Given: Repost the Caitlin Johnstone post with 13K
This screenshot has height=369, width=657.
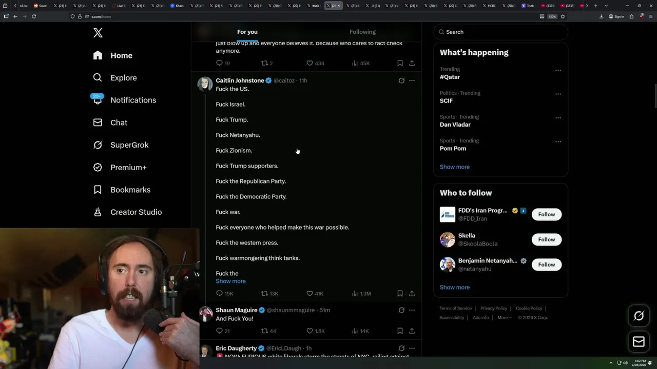Looking at the screenshot, I should [x=269, y=294].
